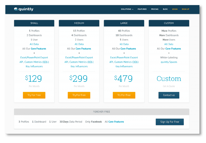Open Core Features link in Medium plan
This screenshot has height=143, width=206.
(83, 49)
